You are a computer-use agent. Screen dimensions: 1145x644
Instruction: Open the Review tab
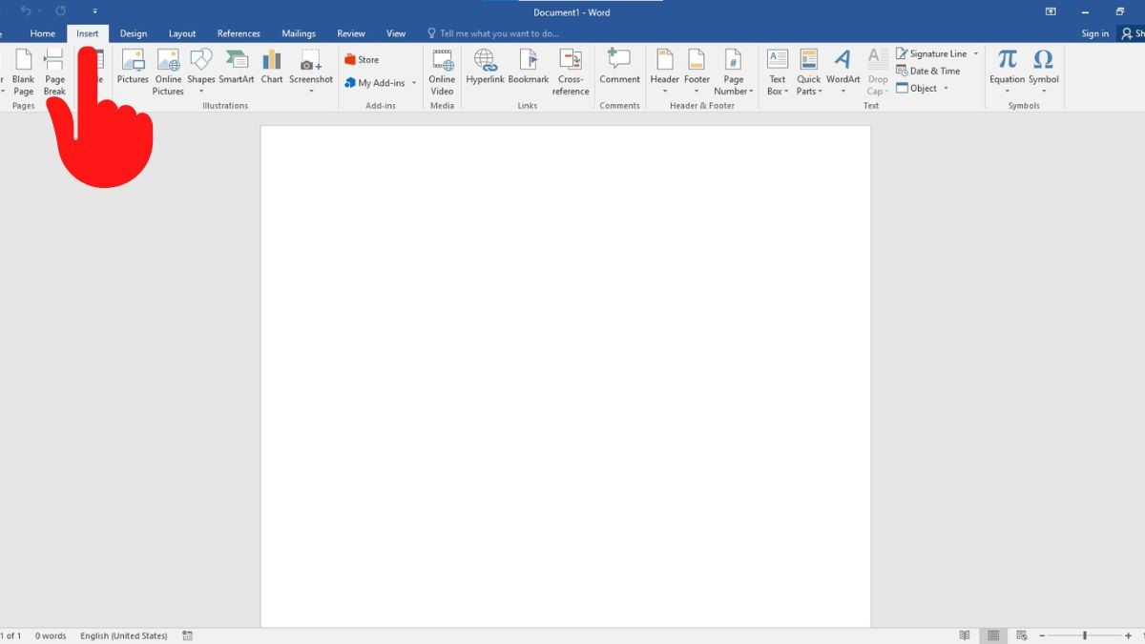coord(351,33)
